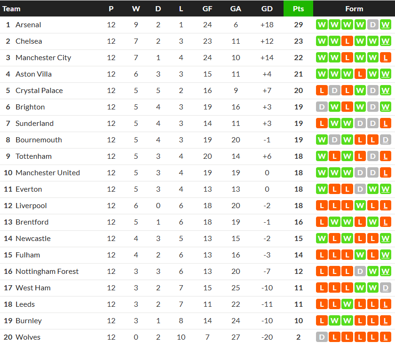The height and width of the screenshot is (350, 395).
Task: Click the GA column header
Action: click(236, 8)
